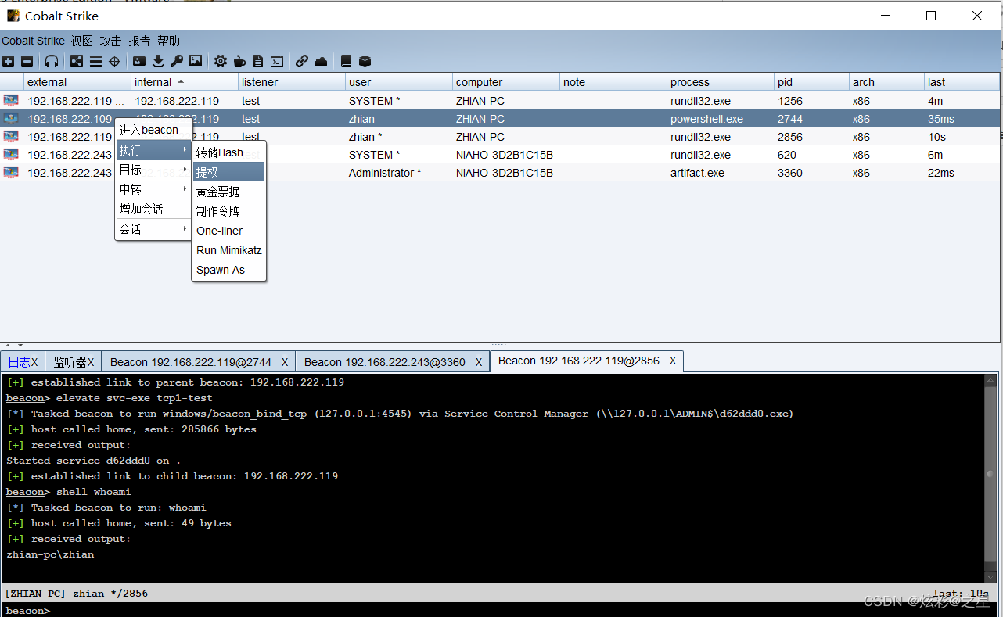Choose 进入beacon in context menu
The width and height of the screenshot is (1003, 617).
pos(153,130)
